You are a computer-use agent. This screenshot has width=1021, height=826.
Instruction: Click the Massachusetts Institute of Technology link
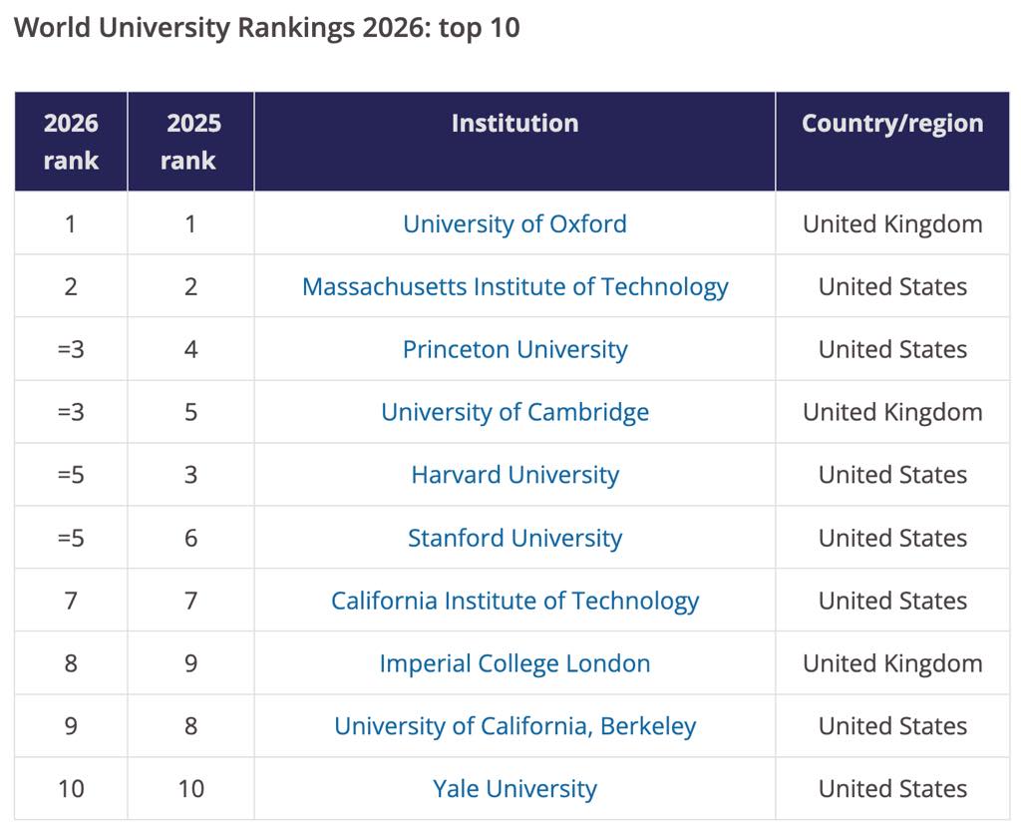click(x=514, y=286)
